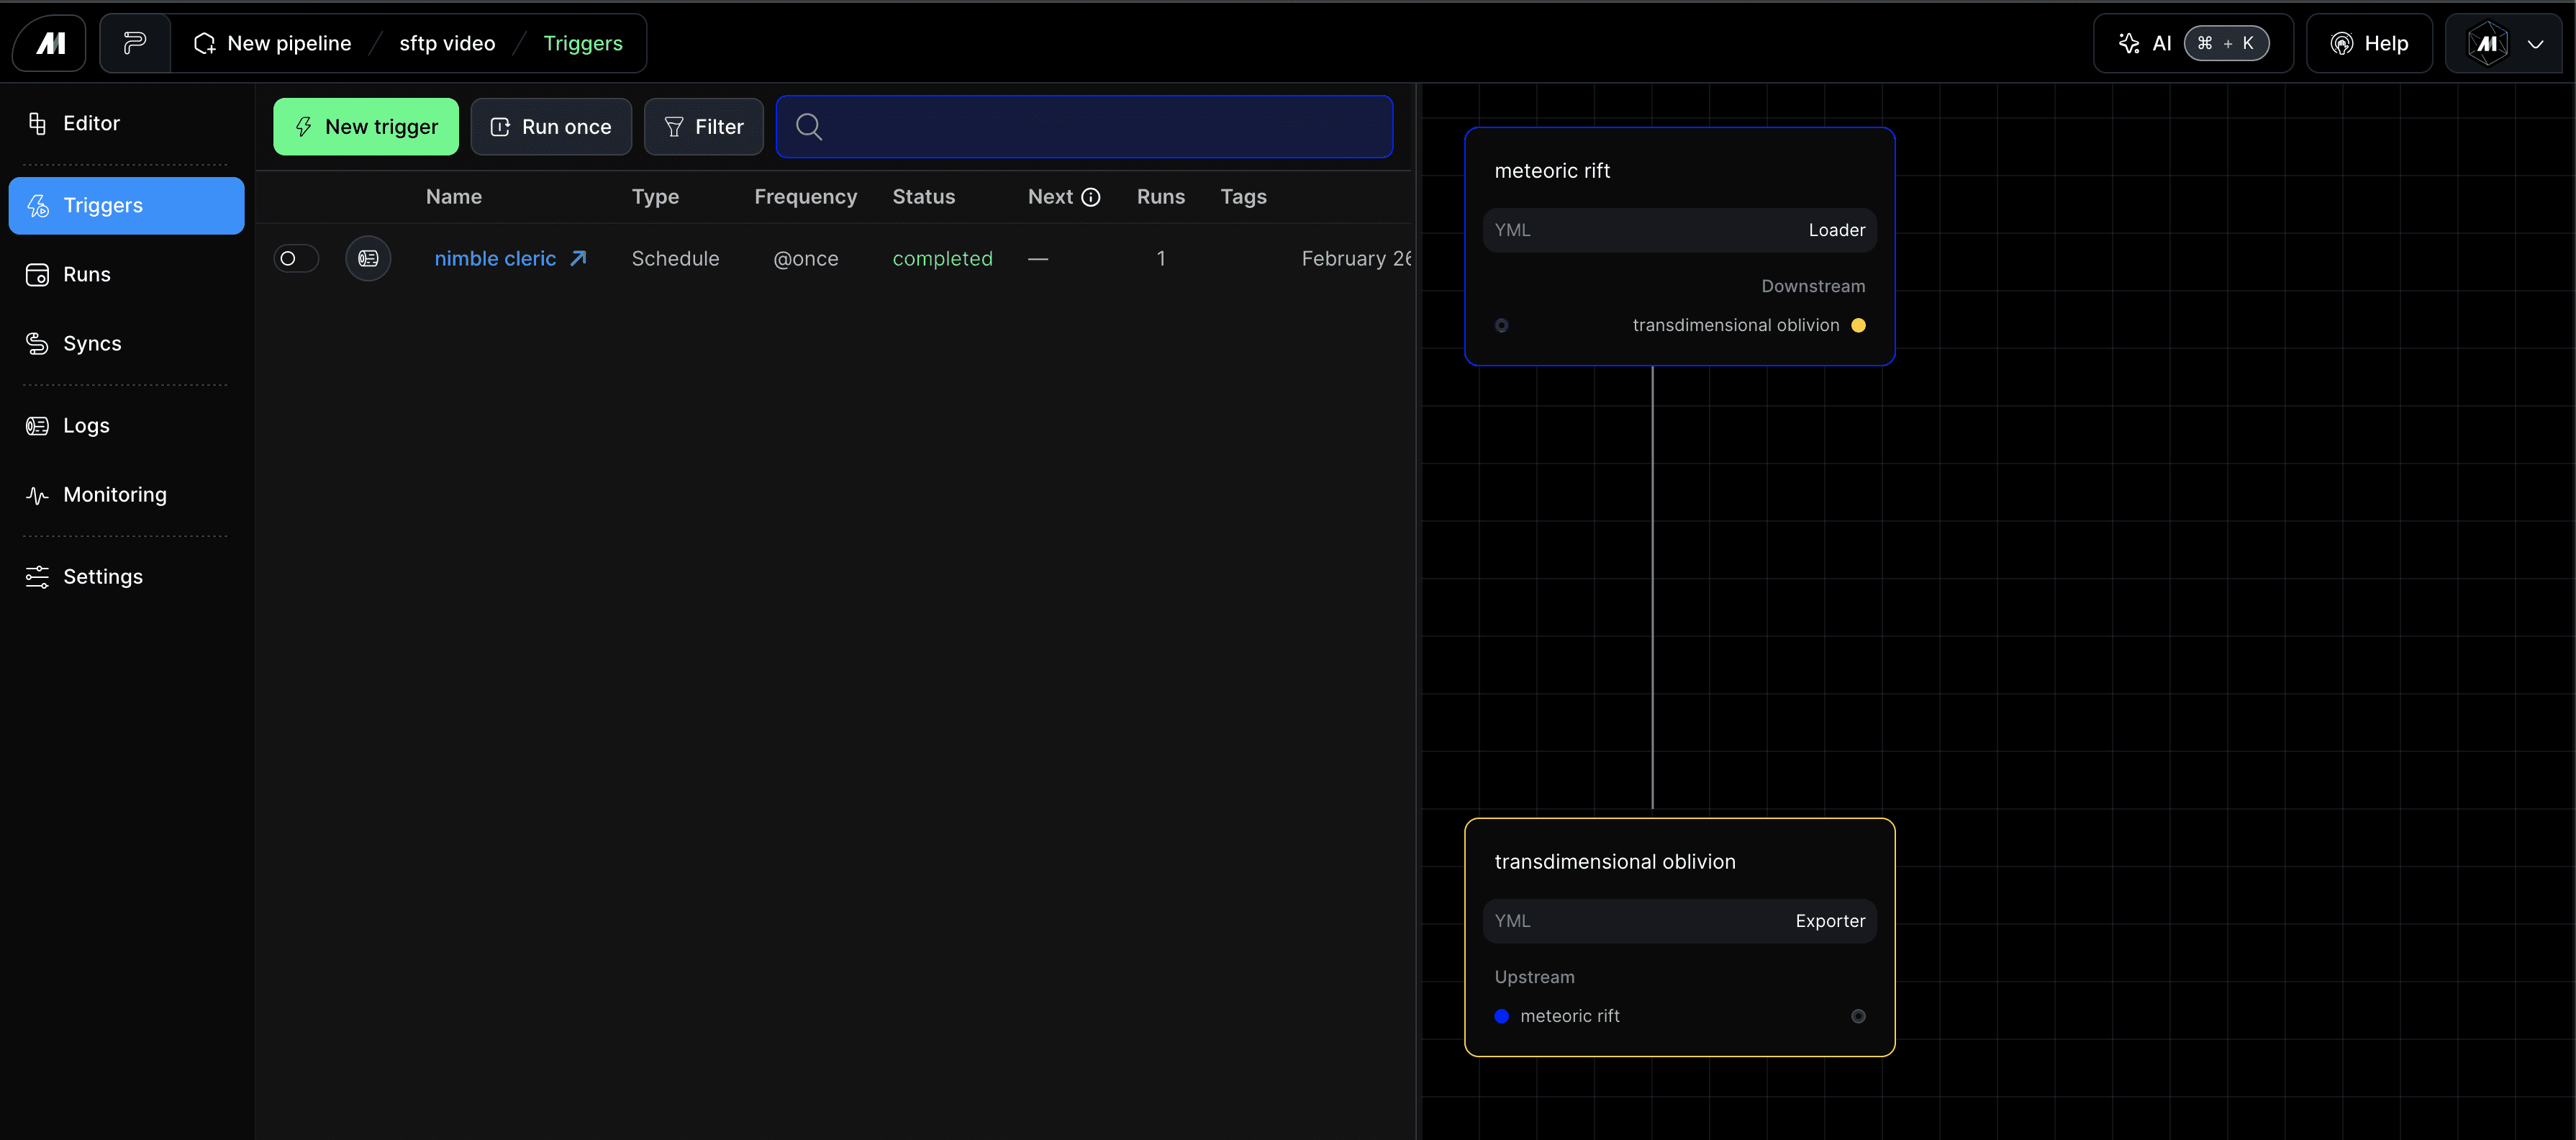Click the Name column header
This screenshot has height=1140, width=2576.
pyautogui.click(x=454, y=196)
